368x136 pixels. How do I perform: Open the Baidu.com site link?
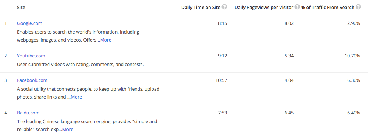coord(28,113)
